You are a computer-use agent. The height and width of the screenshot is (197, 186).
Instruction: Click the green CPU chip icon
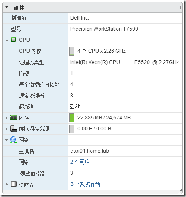click(14, 40)
